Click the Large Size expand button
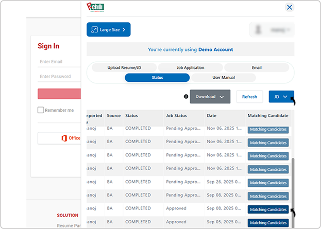This screenshot has height=229, width=321. pyautogui.click(x=109, y=30)
